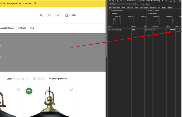Enable Group by frame checkbox
The height and width of the screenshot is (117, 182).
pyautogui.click(x=147, y=10)
